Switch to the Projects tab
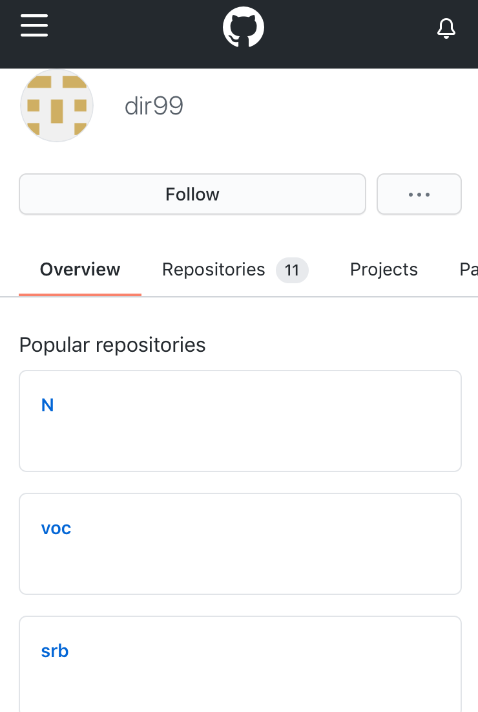 coord(384,269)
